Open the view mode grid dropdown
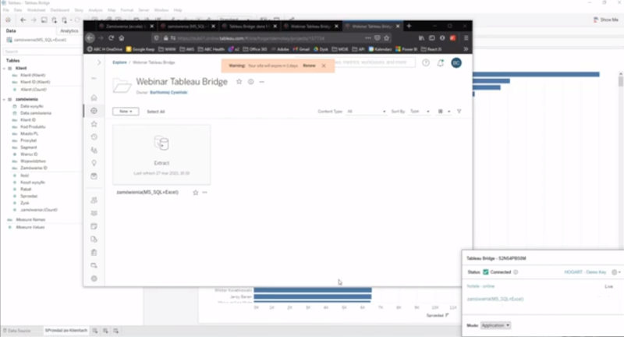The image size is (624, 337). (444, 112)
